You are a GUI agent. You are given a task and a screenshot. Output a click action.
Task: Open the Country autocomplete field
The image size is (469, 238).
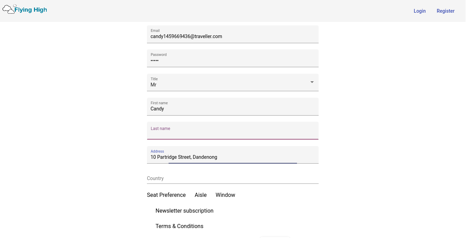coord(233,178)
